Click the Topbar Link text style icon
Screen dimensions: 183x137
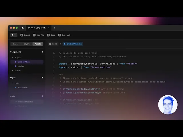click(x=15, y=88)
